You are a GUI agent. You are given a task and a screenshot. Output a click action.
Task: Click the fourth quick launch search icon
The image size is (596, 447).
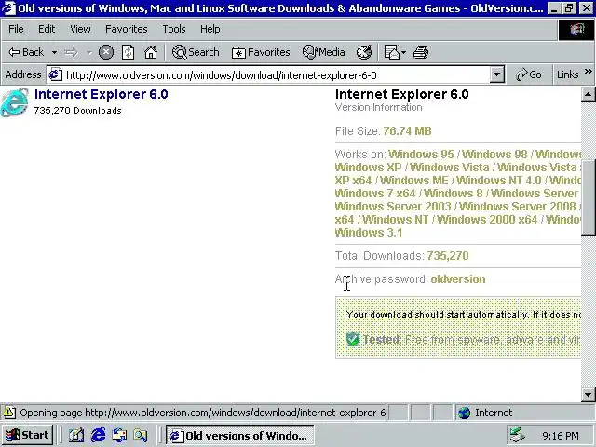pyautogui.click(x=141, y=435)
